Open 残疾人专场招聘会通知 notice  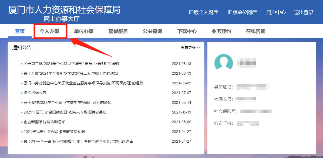click(x=65, y=112)
